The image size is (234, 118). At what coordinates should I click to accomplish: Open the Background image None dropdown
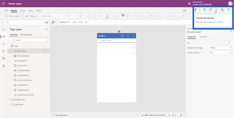tap(221, 48)
